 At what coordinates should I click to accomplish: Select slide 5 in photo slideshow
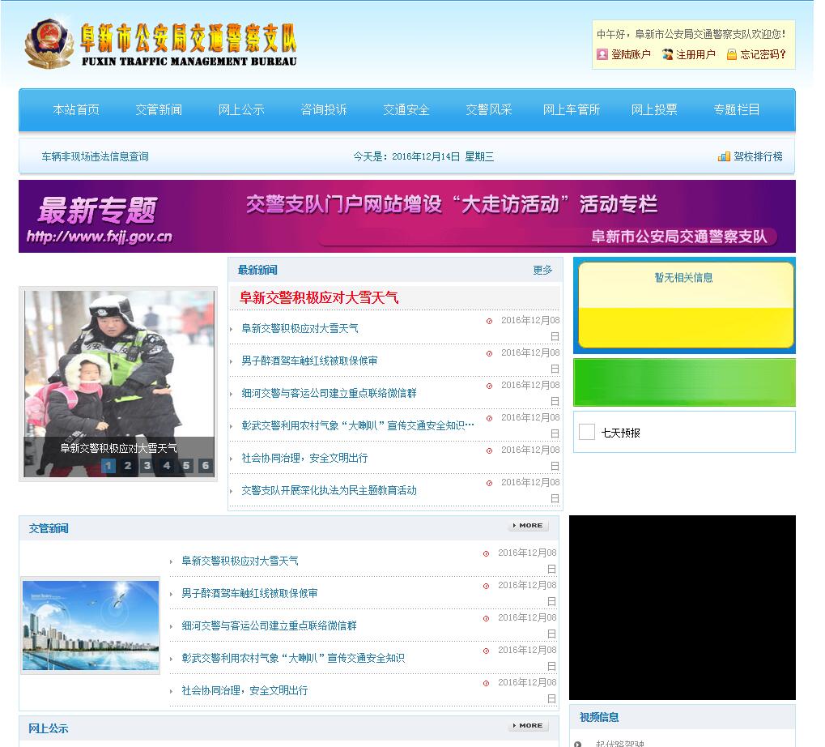coord(186,465)
